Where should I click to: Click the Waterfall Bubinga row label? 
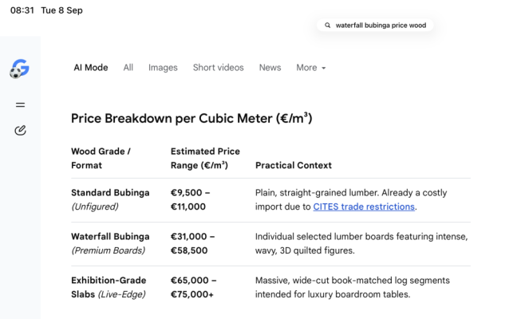110,244
